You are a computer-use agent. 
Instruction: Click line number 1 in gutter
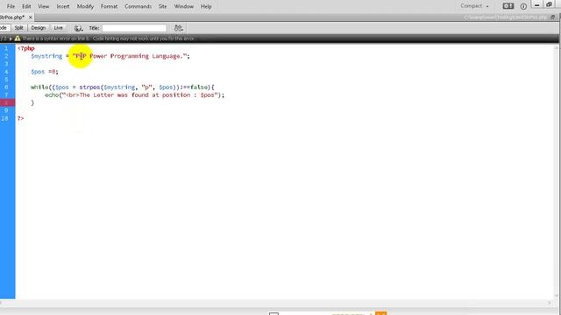6,48
